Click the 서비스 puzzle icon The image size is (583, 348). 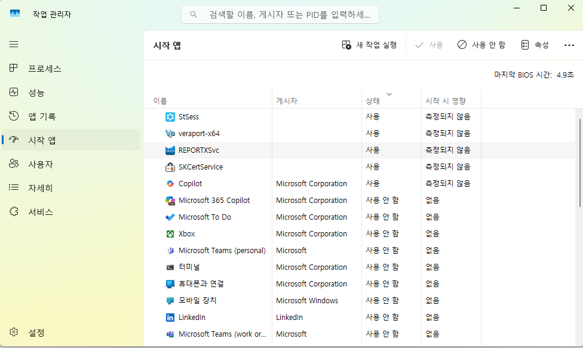point(14,211)
